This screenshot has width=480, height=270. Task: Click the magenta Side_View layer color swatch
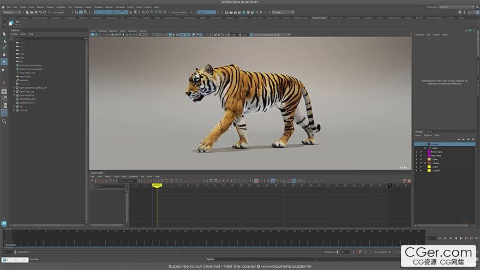tap(429, 155)
